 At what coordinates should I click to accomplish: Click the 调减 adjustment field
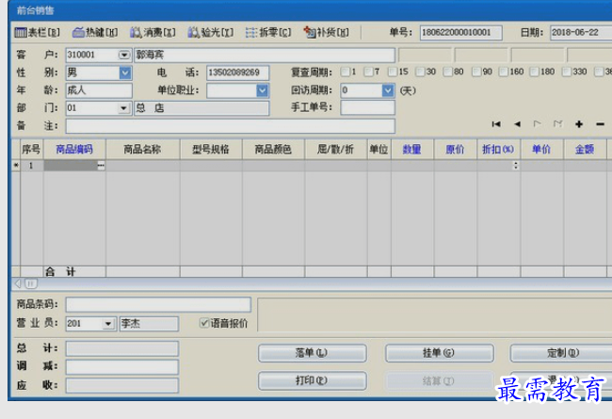122,366
